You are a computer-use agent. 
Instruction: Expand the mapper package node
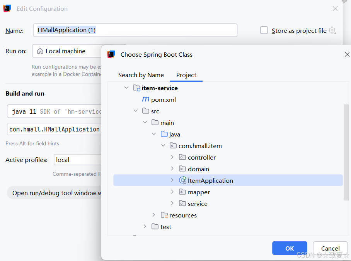pyautogui.click(x=172, y=192)
